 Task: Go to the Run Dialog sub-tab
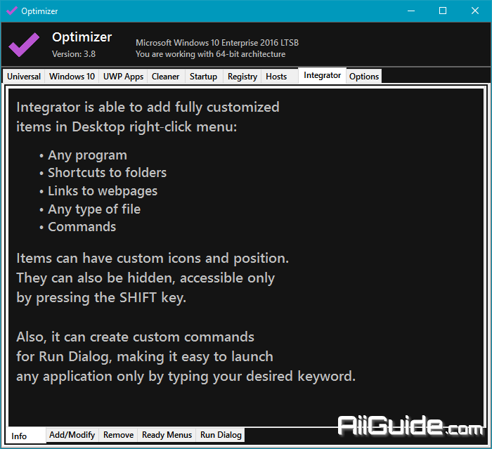[221, 435]
